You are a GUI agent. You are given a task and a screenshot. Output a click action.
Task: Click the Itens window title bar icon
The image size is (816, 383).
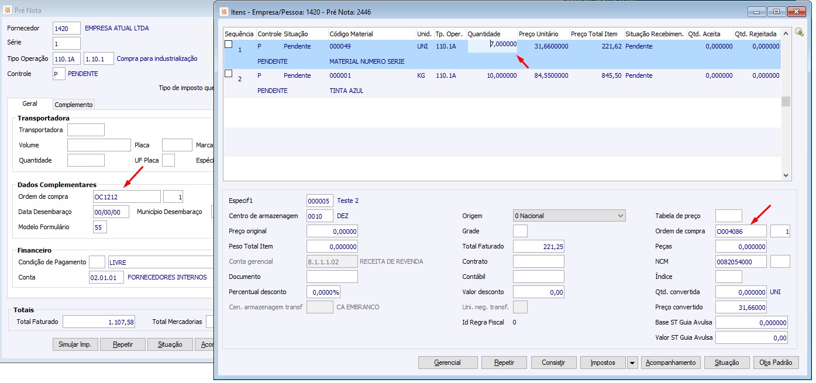223,12
